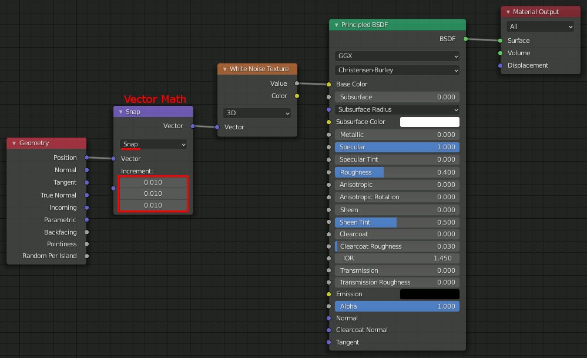Click the Base Color input socket

click(328, 85)
